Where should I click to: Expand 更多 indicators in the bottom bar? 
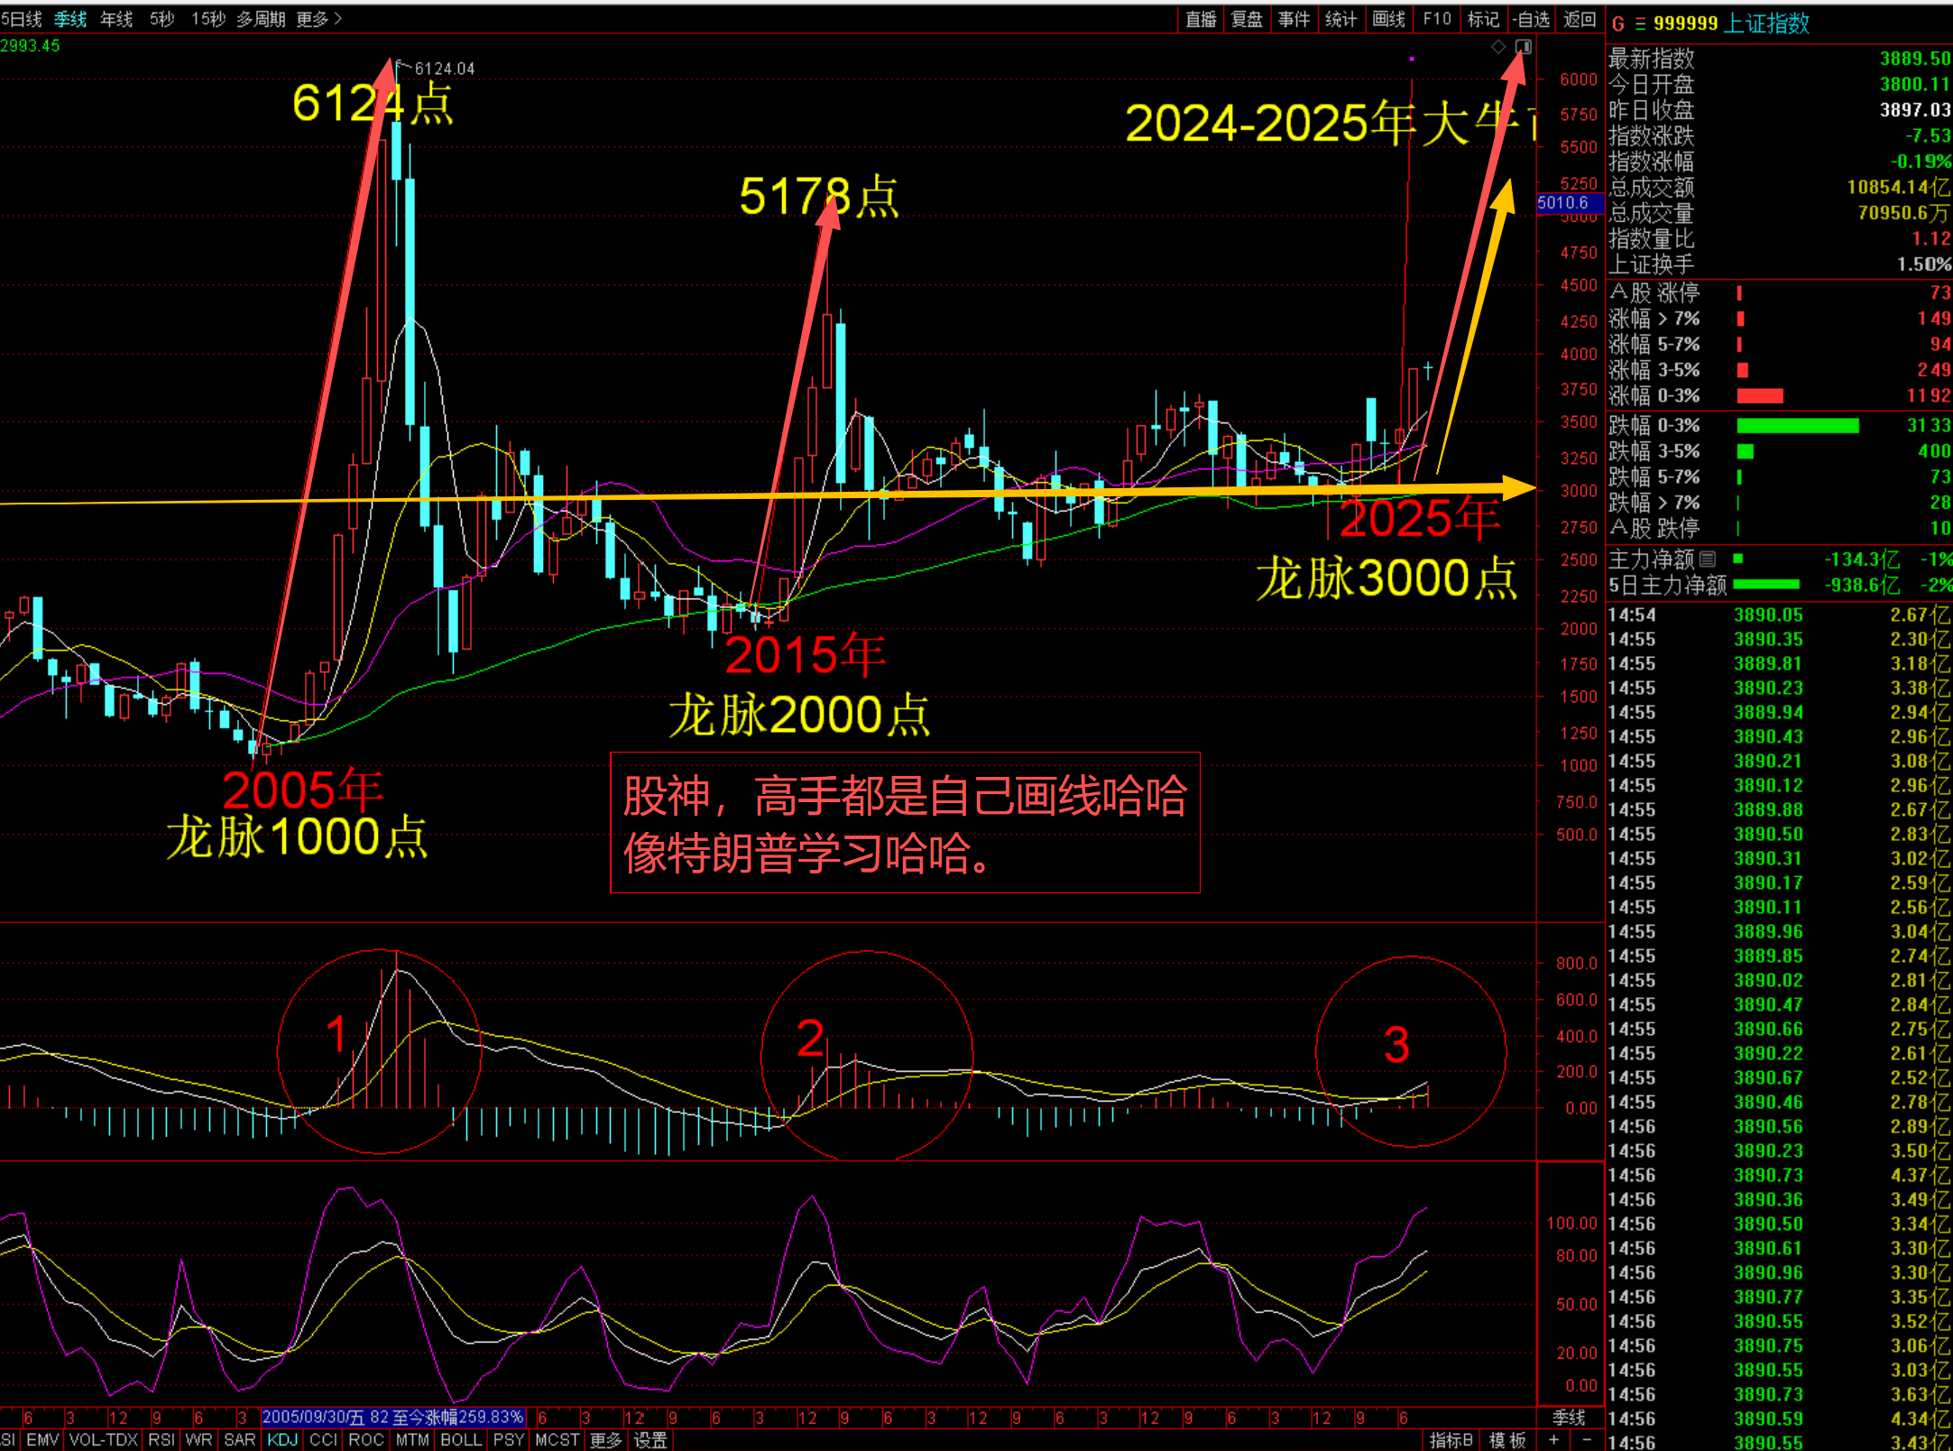point(606,1440)
